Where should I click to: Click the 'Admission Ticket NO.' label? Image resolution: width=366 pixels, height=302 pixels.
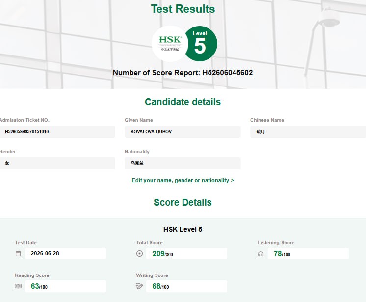pos(25,120)
